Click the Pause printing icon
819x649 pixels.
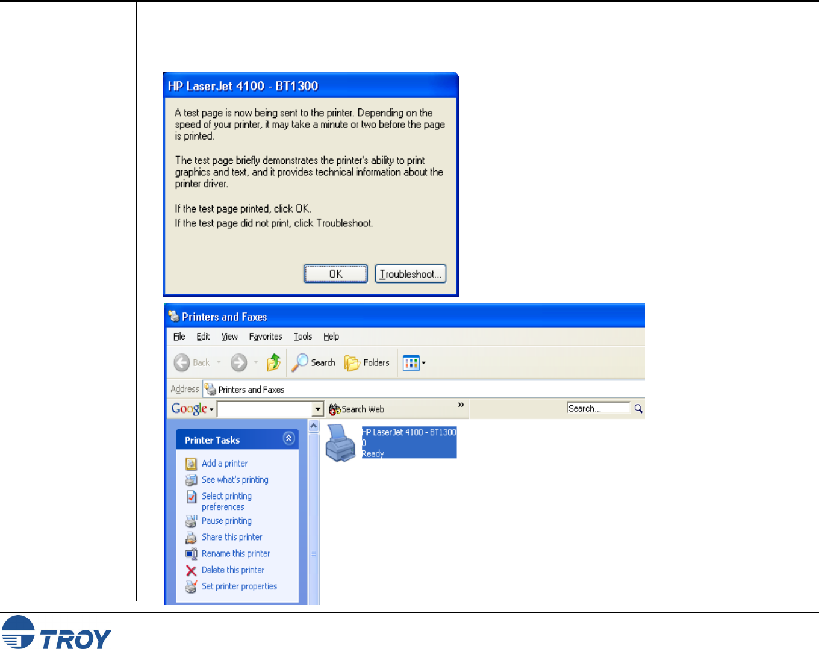[x=191, y=521]
